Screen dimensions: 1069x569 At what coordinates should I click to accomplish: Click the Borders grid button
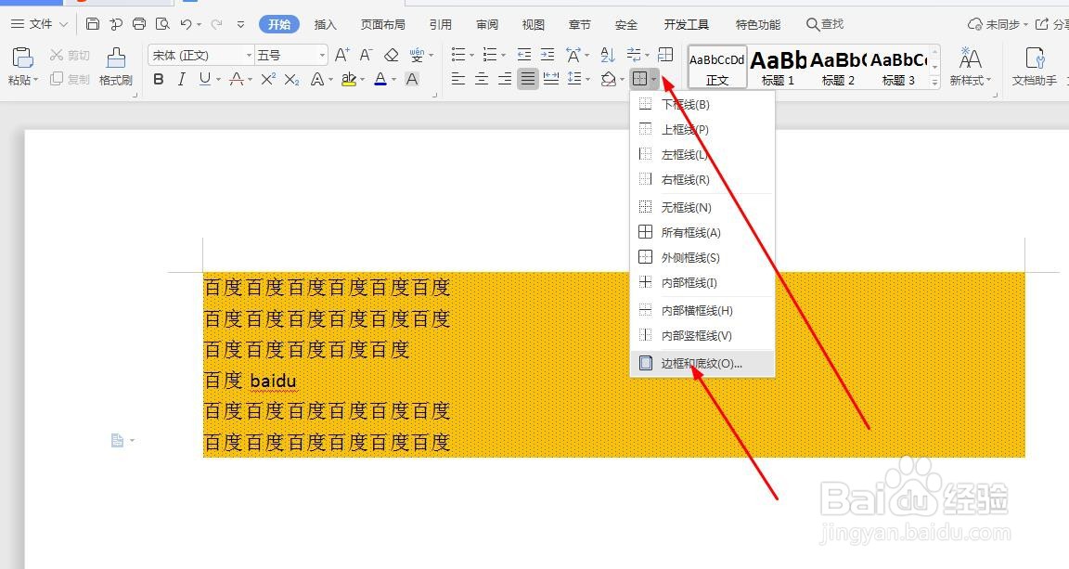pos(638,79)
